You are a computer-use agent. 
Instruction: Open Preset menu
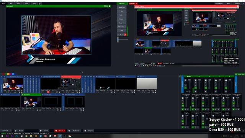tap(3, 3)
